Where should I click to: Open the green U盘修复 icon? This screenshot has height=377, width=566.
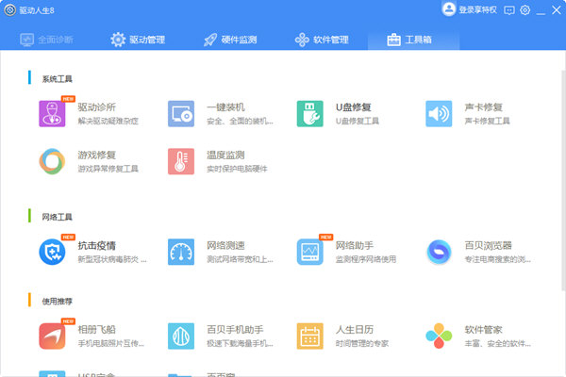pos(309,114)
